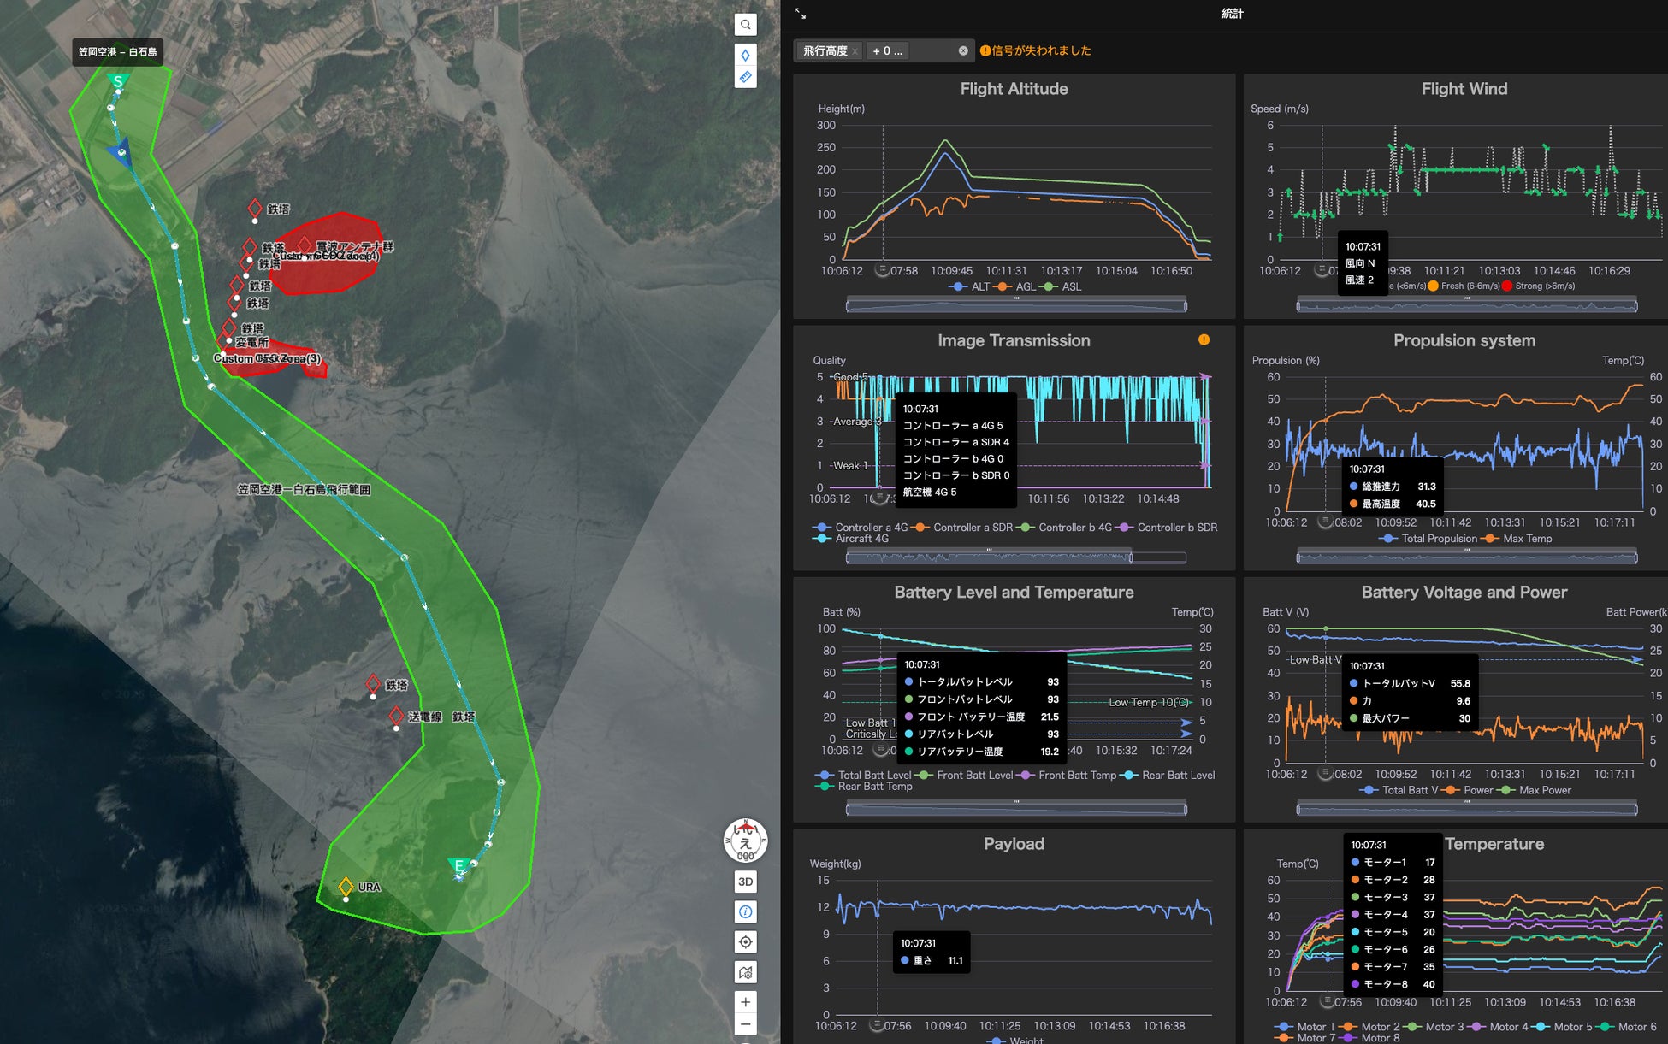Click the map search magnifier icon

[x=745, y=25]
